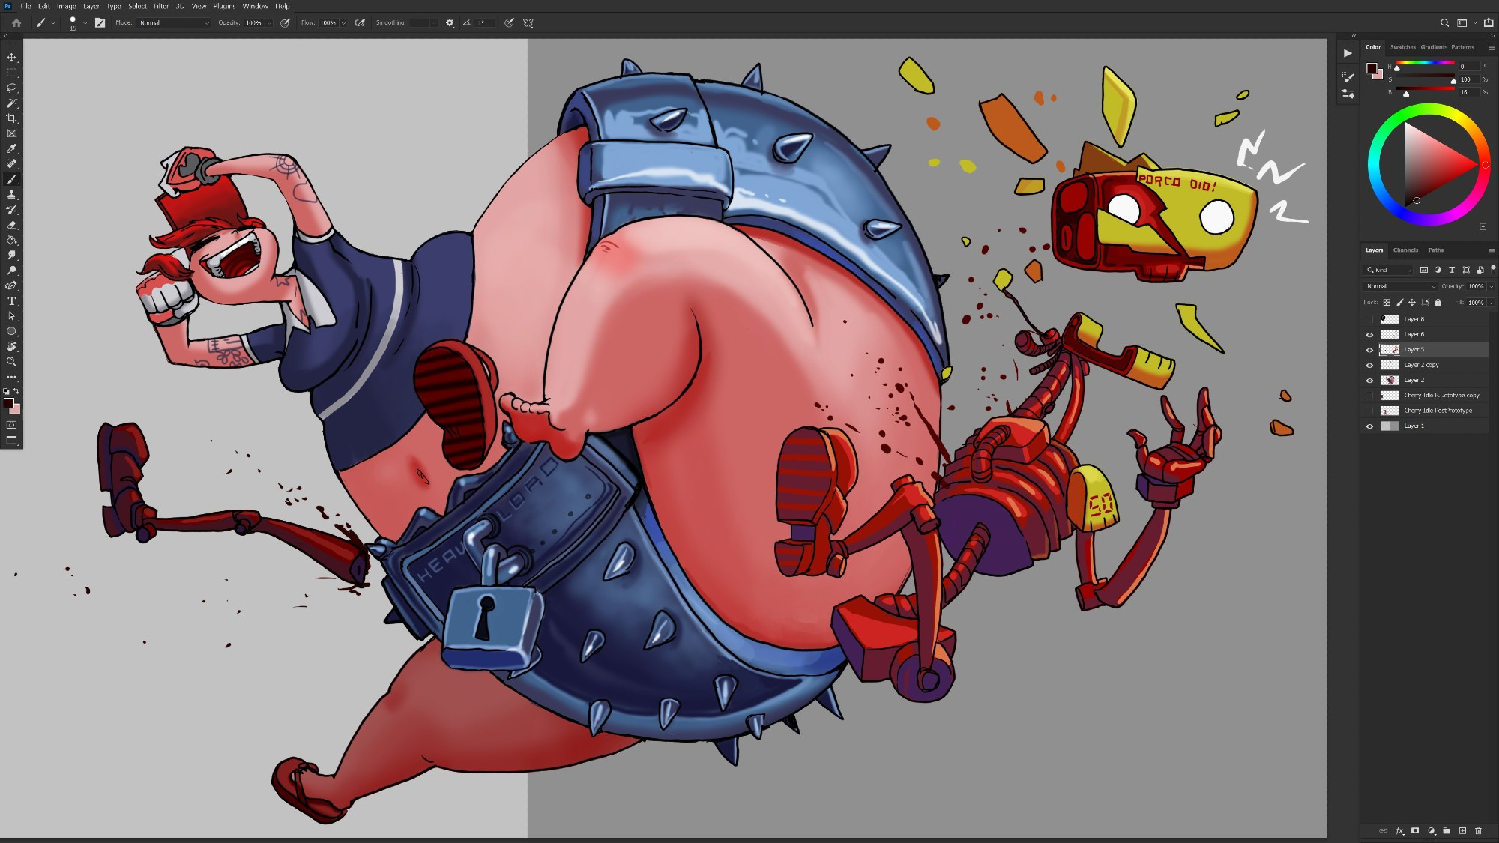Image resolution: width=1499 pixels, height=843 pixels.
Task: Open the Image menu
Action: [67, 6]
